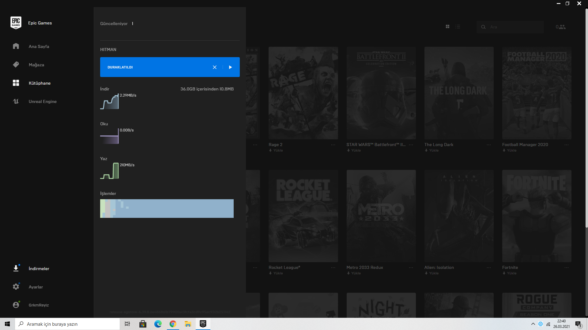Open the Mağaza store page

point(36,65)
